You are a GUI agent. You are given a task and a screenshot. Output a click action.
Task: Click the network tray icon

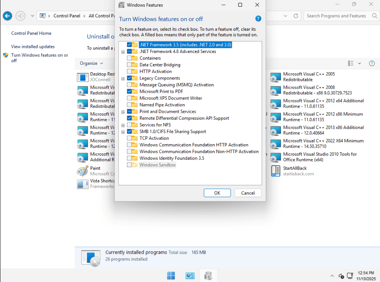[x=350, y=276]
